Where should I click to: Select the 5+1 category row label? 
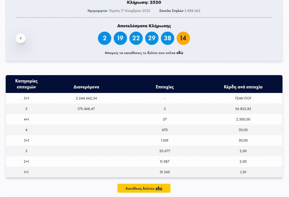[x=26, y=98]
